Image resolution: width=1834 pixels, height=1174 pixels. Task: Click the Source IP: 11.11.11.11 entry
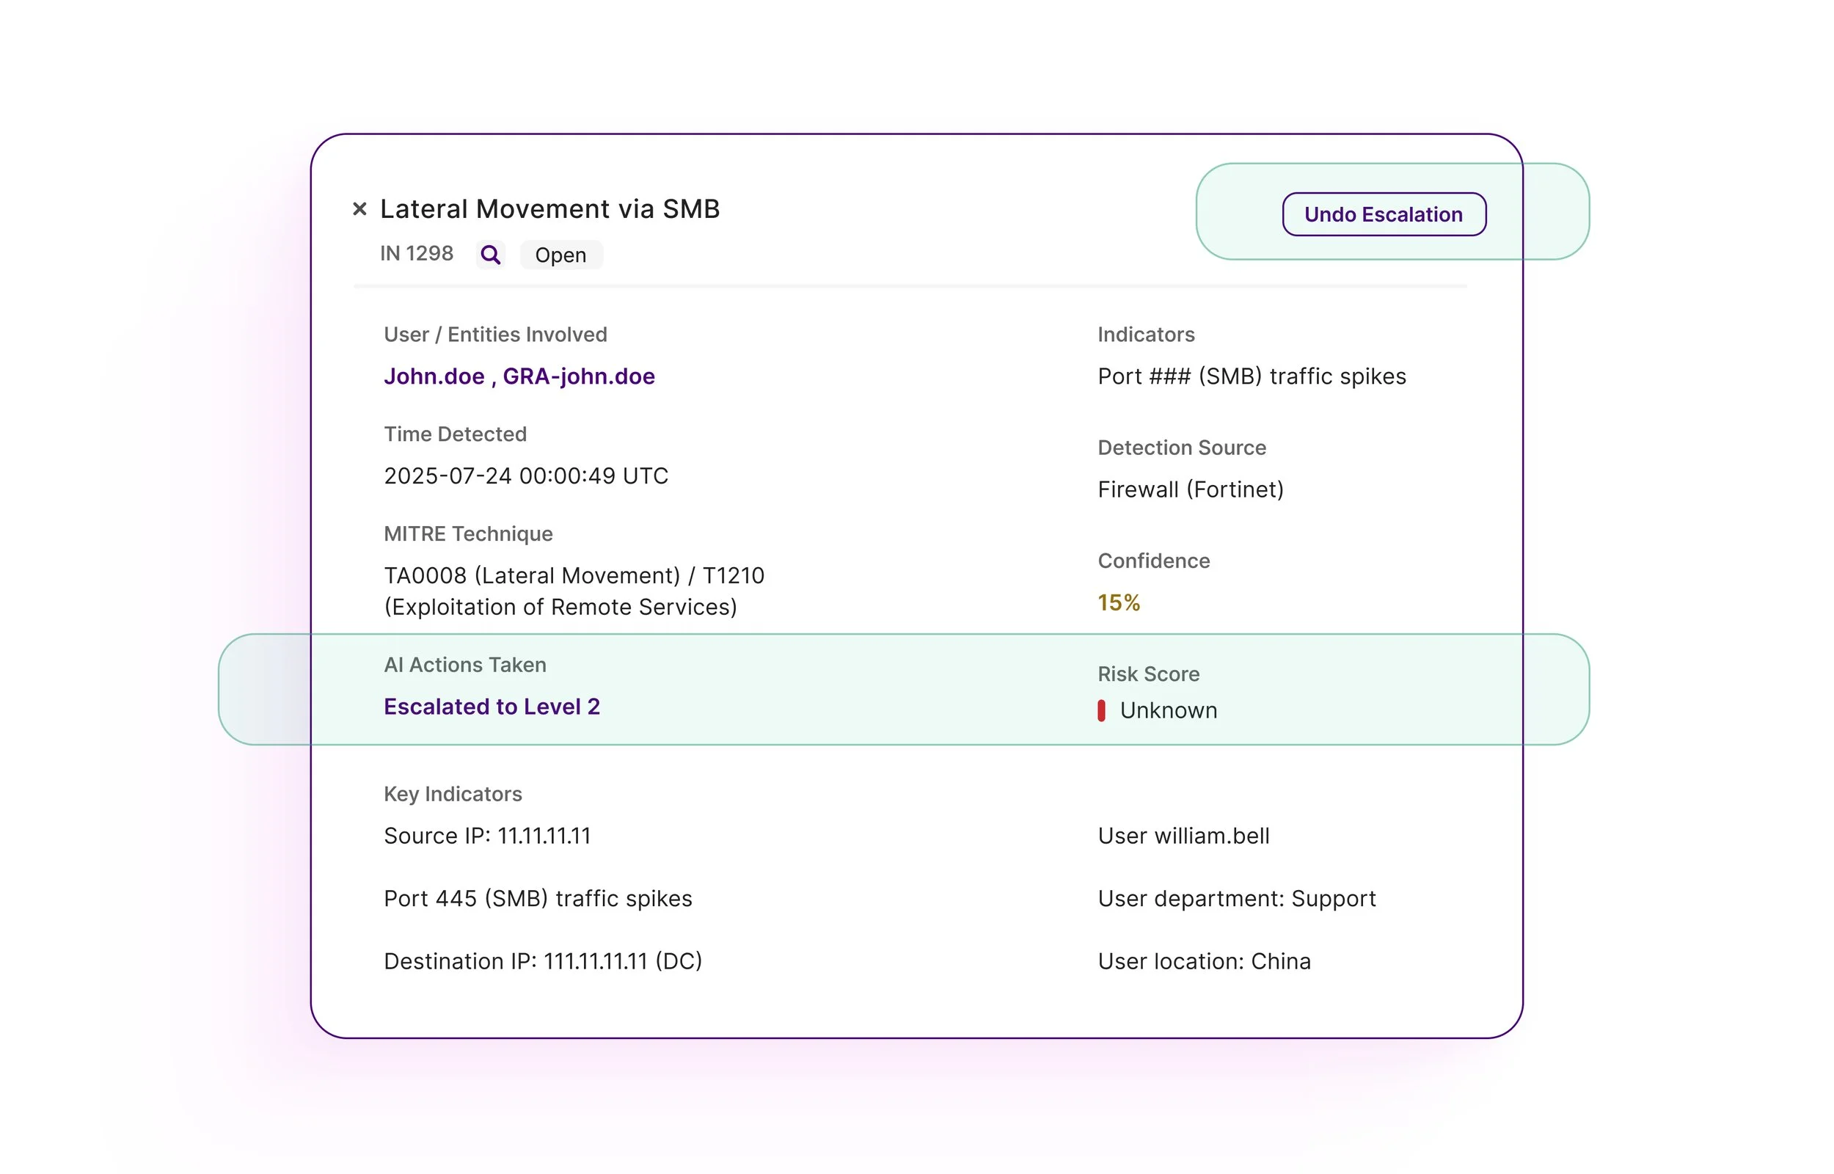(487, 836)
